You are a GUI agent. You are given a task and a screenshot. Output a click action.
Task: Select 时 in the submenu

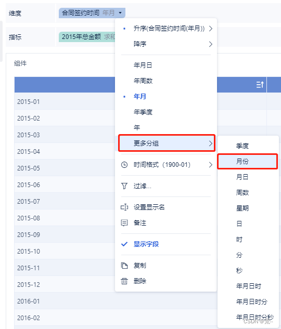248,240
